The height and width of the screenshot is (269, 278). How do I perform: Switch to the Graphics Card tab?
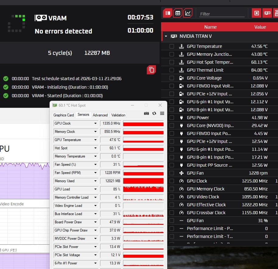click(x=63, y=115)
